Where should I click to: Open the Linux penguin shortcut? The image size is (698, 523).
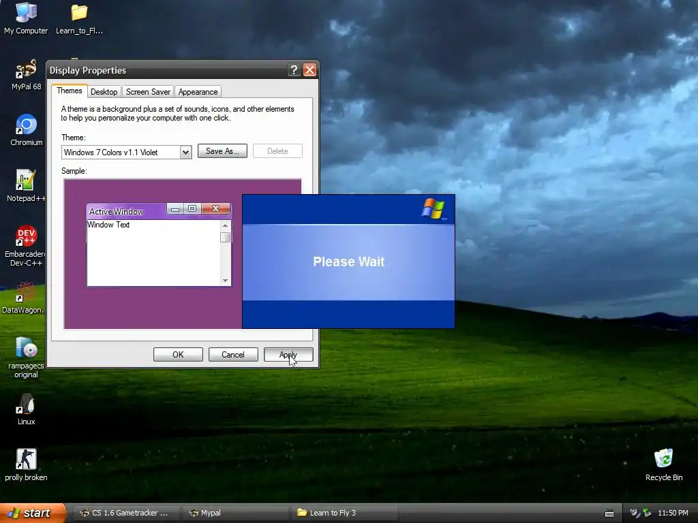click(x=27, y=409)
